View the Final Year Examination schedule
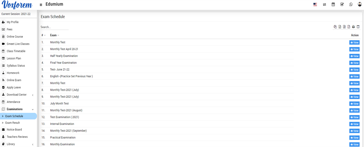Viewport: 364px width, 147px height. pyautogui.click(x=354, y=63)
